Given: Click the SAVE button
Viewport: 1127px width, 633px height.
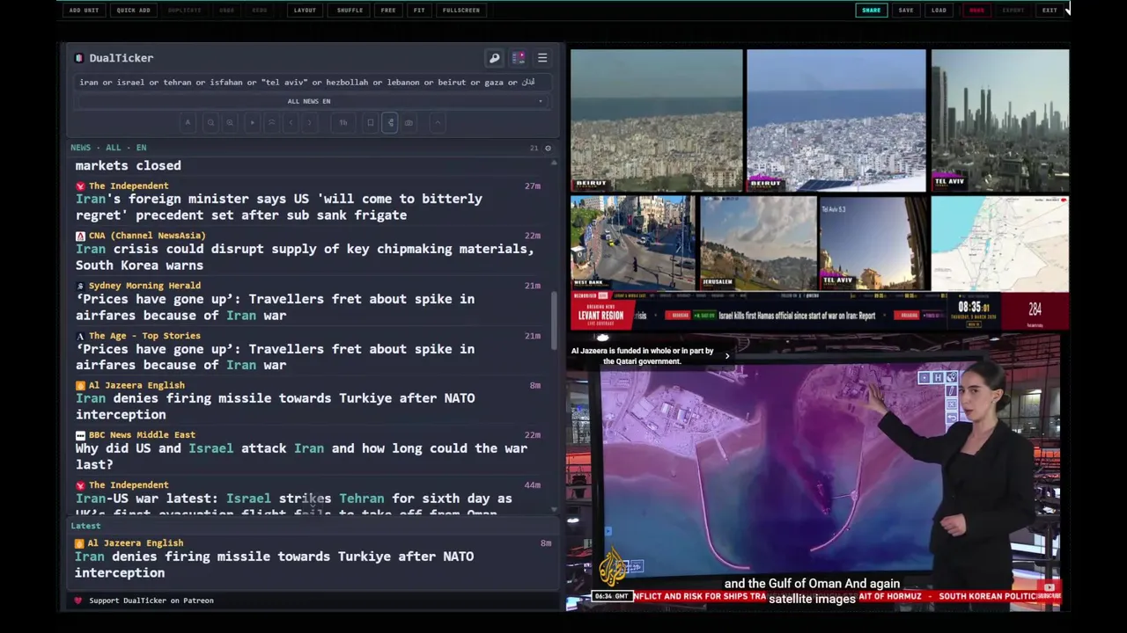Looking at the screenshot, I should [x=906, y=11].
